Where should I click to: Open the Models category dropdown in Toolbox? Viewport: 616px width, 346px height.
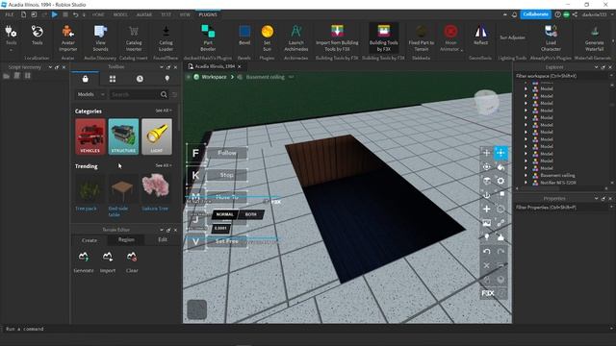click(90, 94)
